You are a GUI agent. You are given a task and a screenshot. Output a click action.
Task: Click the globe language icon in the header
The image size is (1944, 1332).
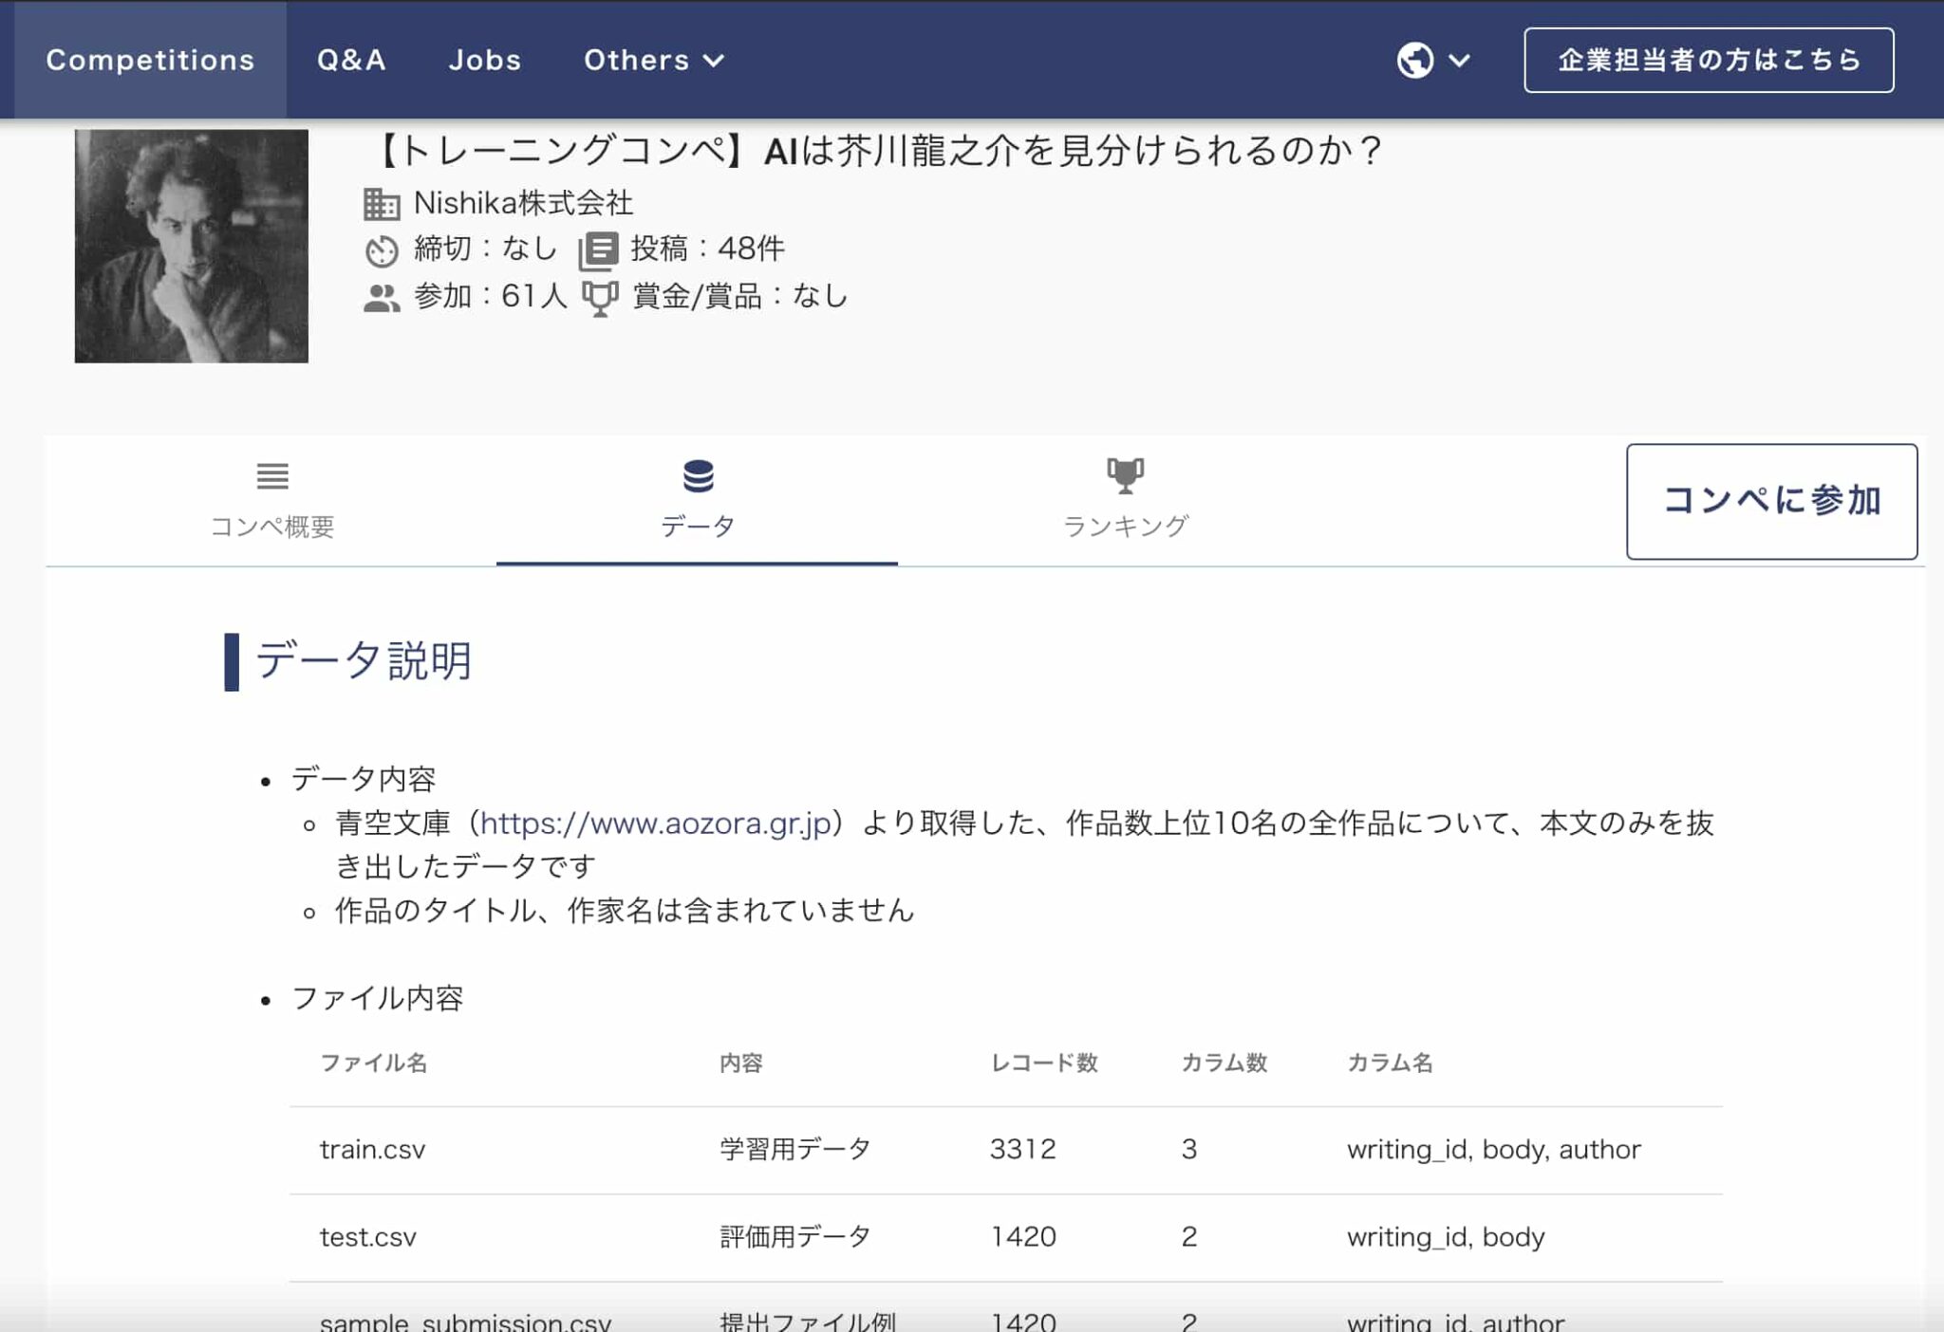(1414, 60)
